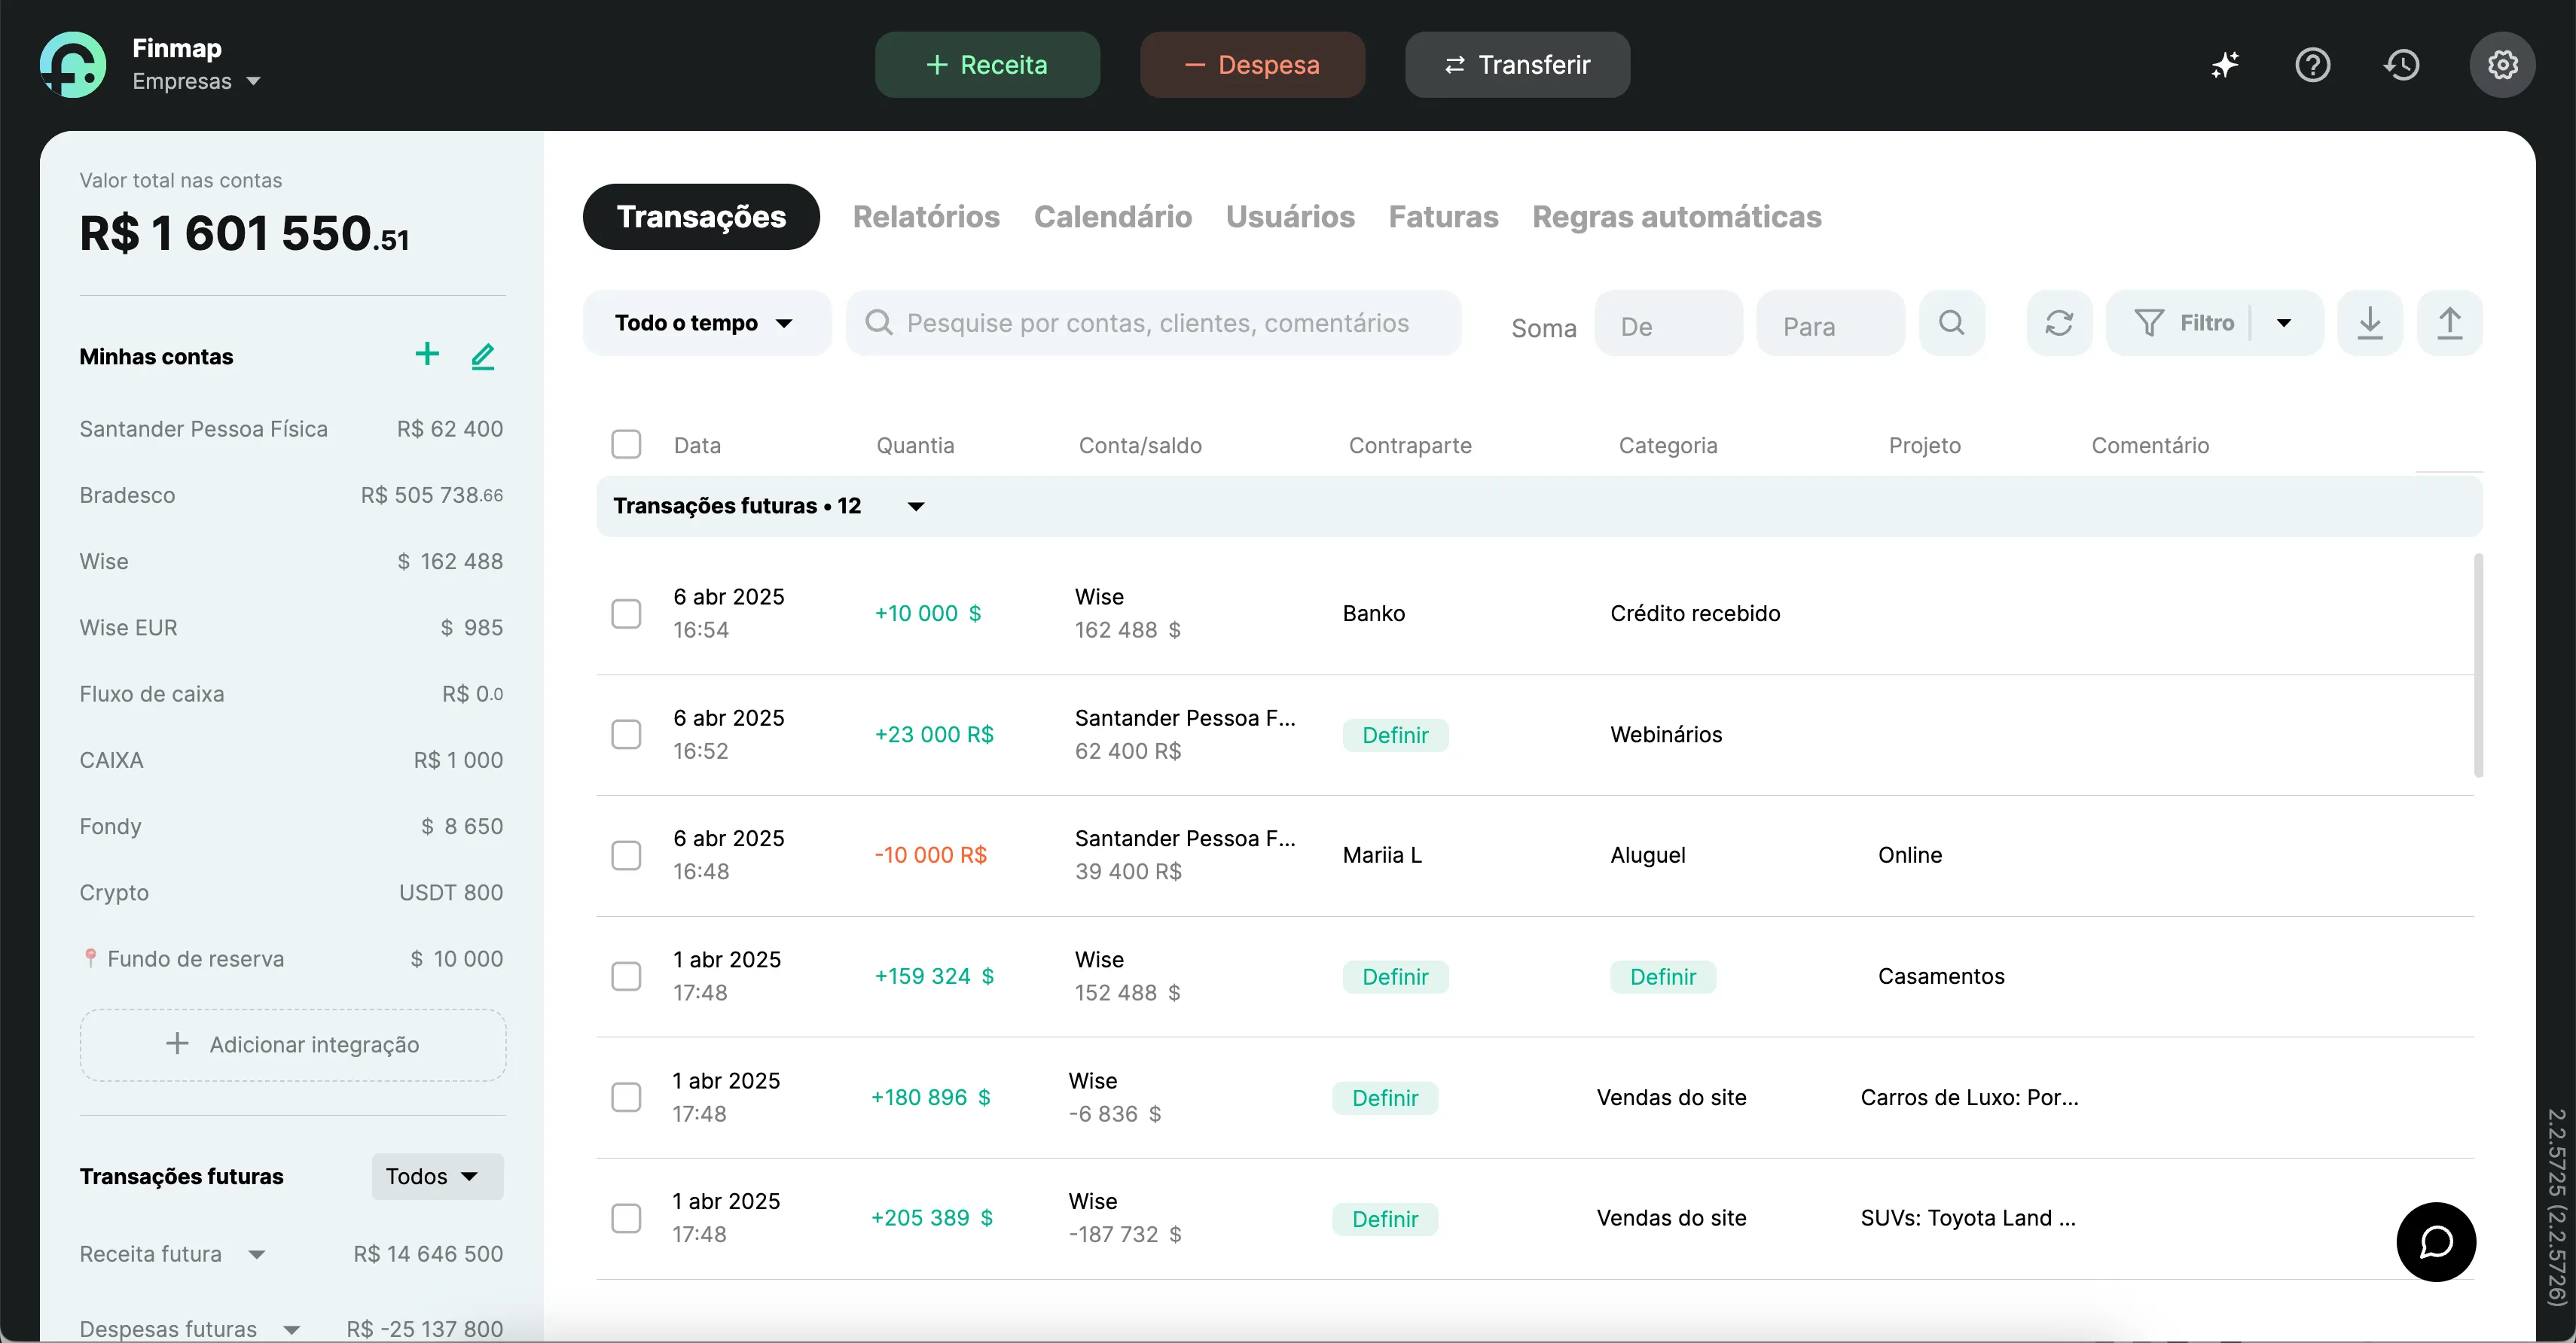Edit accounts with pencil icon
The width and height of the screenshot is (2576, 1343).
point(483,356)
